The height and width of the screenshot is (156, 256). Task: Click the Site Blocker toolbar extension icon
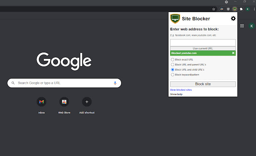pos(235,9)
